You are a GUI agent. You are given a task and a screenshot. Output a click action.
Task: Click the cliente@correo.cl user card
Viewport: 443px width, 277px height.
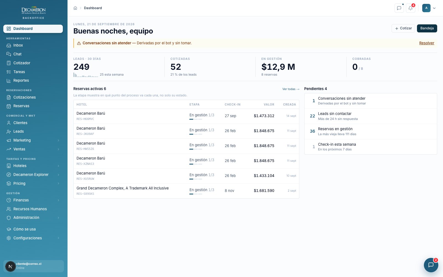34,266
